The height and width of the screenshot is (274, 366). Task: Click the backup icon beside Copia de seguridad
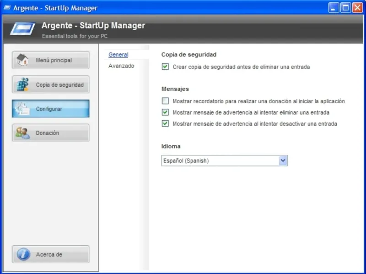[x=22, y=84]
